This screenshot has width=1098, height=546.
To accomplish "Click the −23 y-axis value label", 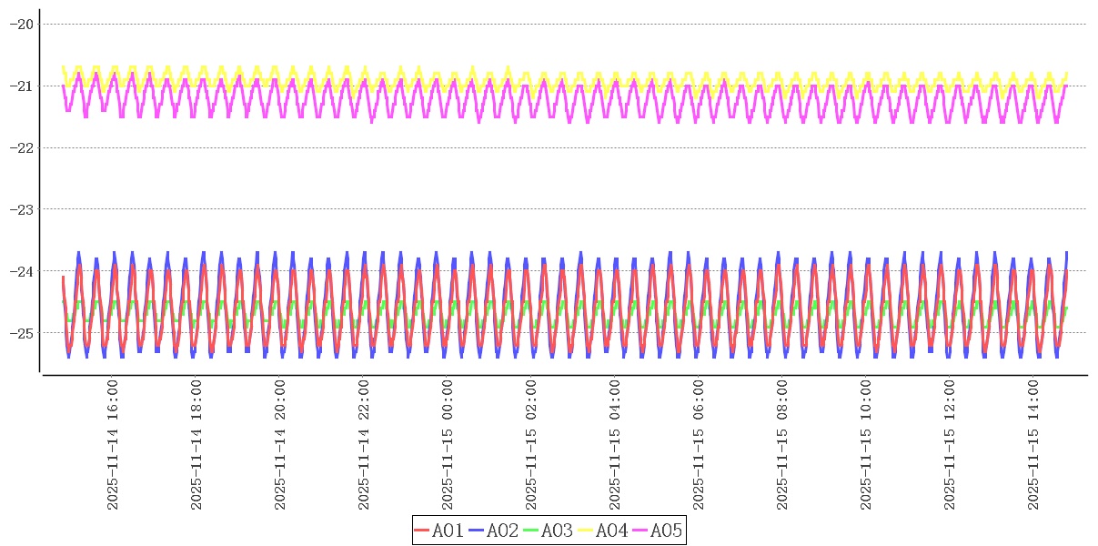I will [20, 209].
